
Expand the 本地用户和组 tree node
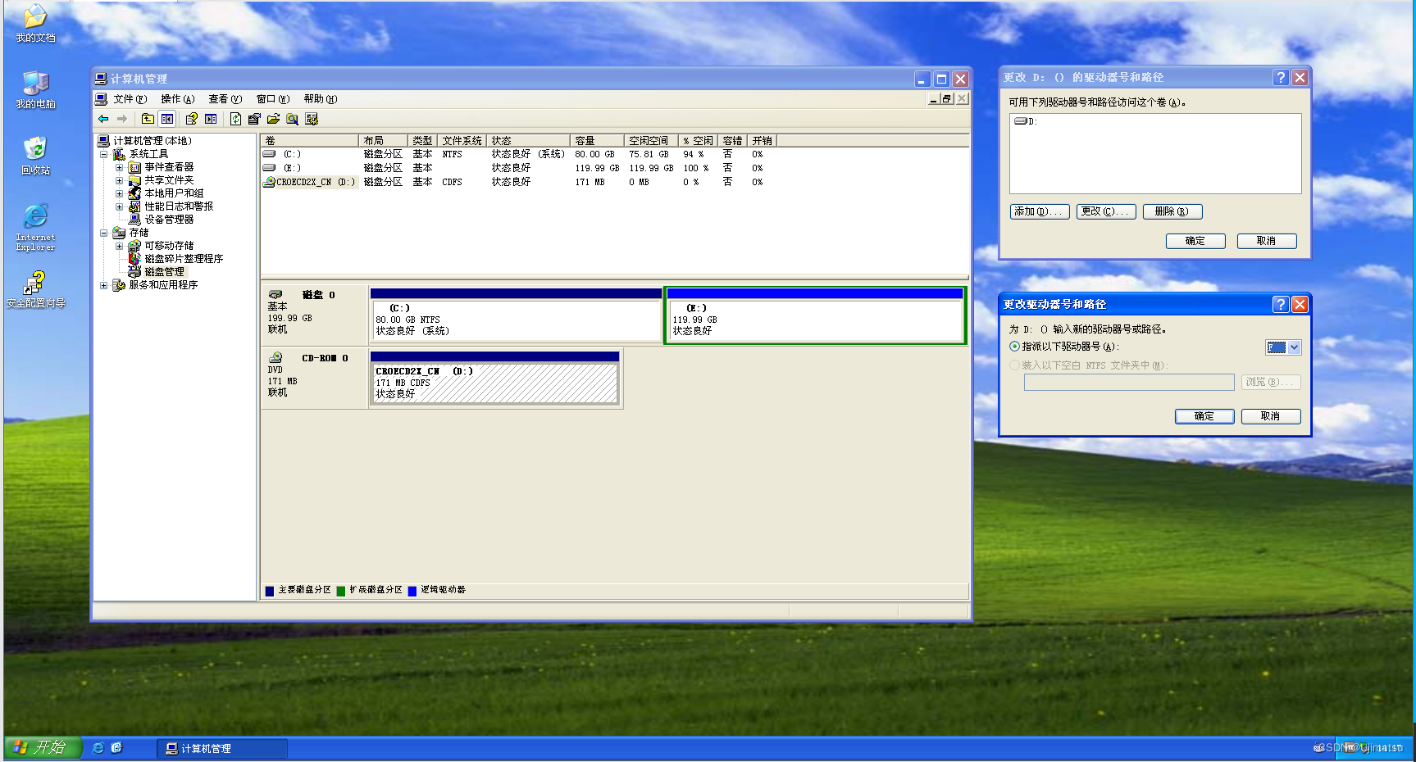click(x=120, y=193)
